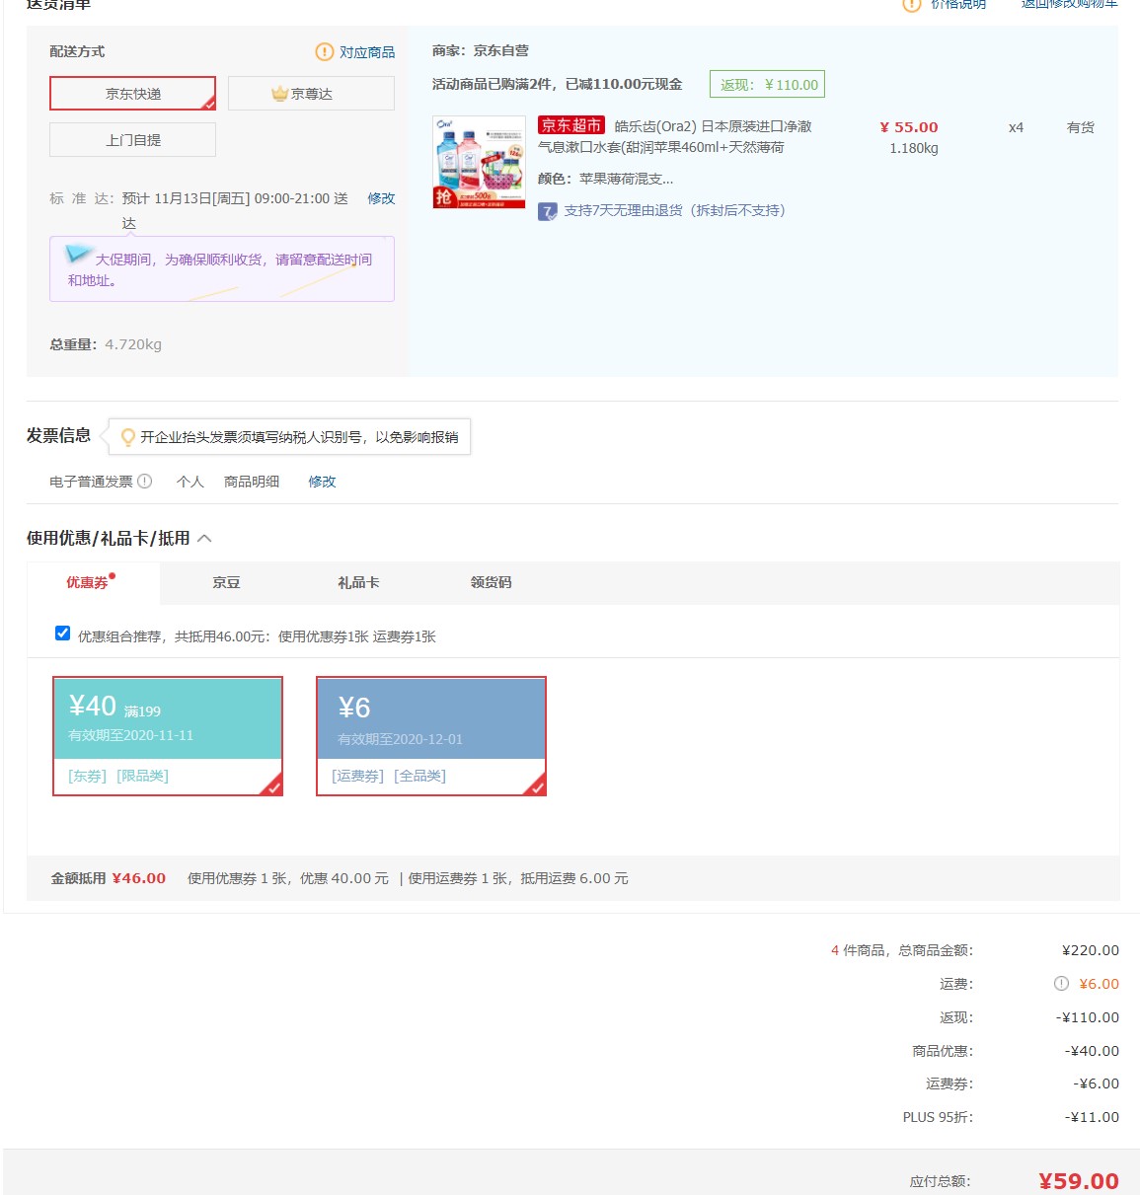Switch to 京豆 tab
The image size is (1140, 1195).
pyautogui.click(x=226, y=583)
